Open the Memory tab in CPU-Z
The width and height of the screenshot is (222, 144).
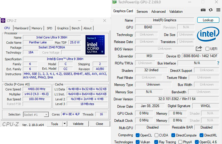click(x=37, y=28)
